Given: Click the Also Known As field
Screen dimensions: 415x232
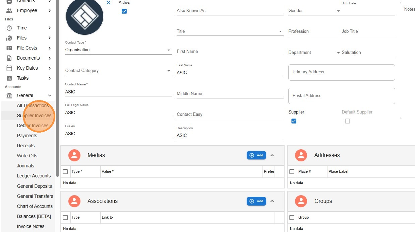Looking at the screenshot, I should [230, 11].
